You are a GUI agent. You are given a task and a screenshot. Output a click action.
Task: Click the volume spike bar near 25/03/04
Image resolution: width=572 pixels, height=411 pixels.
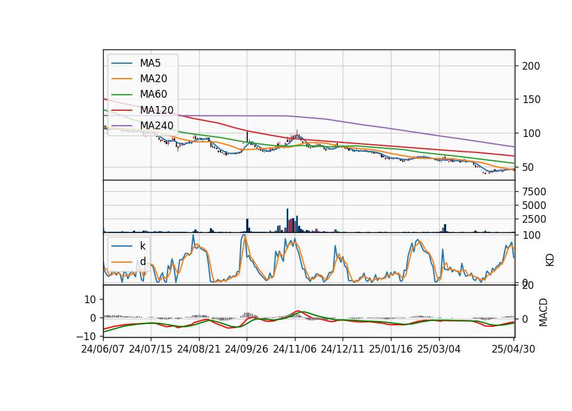coord(445,228)
